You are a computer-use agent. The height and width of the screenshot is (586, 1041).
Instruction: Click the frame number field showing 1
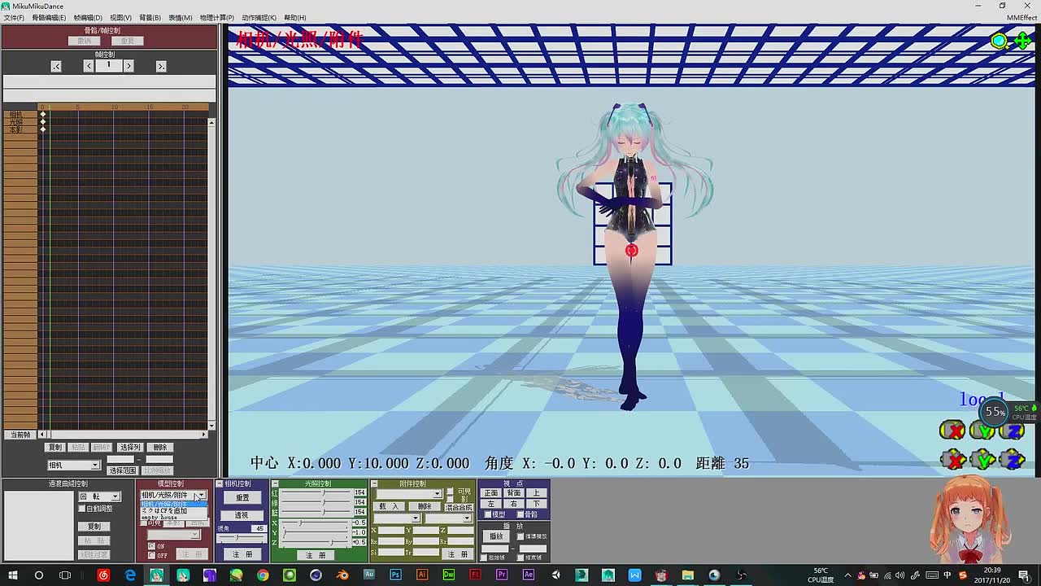[108, 66]
